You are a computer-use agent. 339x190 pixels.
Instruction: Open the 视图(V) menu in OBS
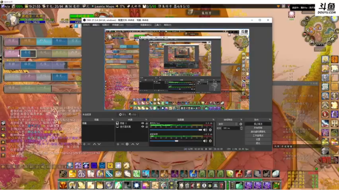(106, 25)
